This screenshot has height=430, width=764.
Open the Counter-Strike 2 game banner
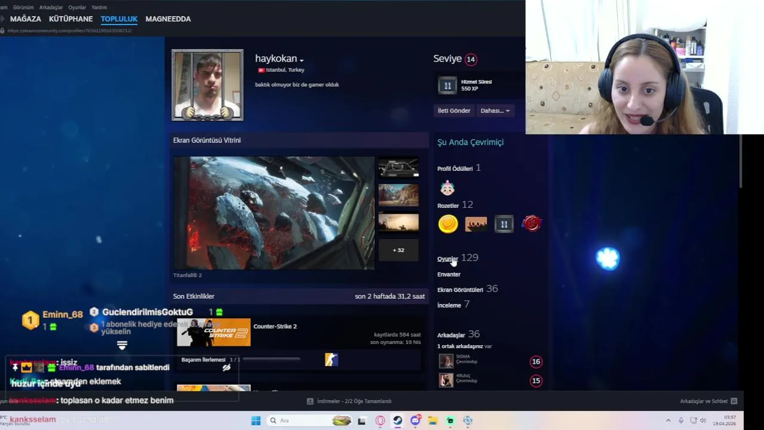(x=214, y=333)
